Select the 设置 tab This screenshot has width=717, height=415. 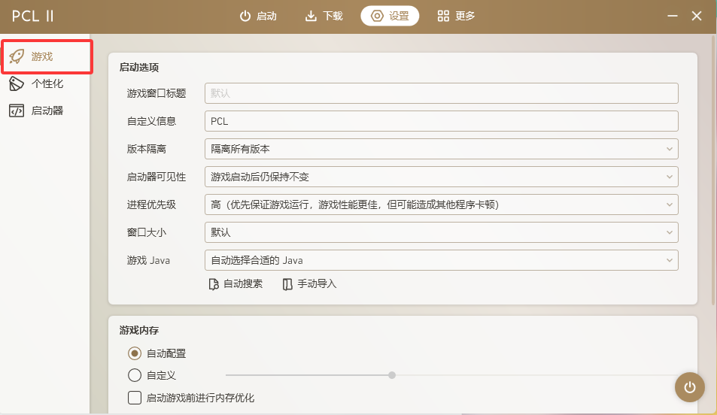click(390, 16)
